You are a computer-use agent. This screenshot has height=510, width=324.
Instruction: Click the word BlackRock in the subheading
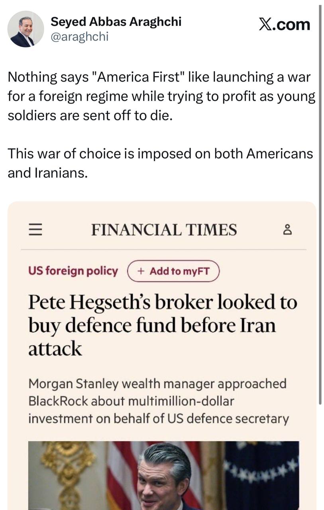pos(58,401)
